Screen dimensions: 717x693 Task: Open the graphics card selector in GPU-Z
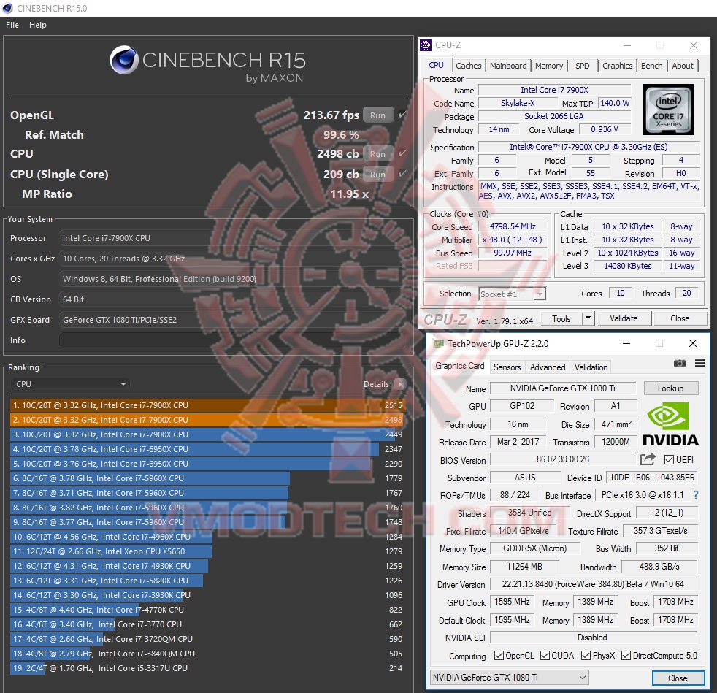(509, 677)
